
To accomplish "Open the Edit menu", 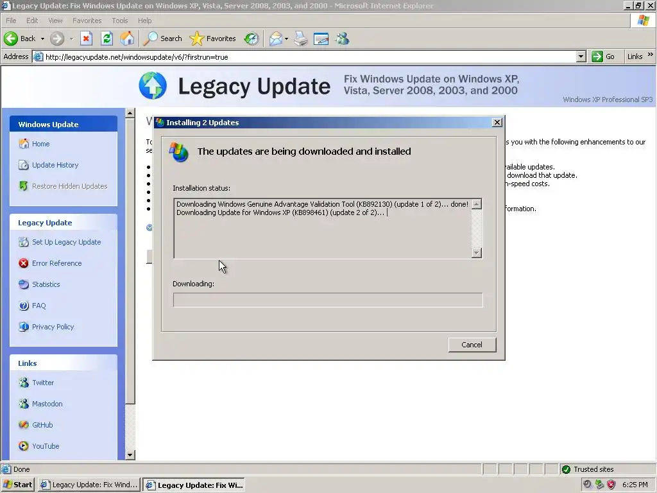I will [x=32, y=21].
